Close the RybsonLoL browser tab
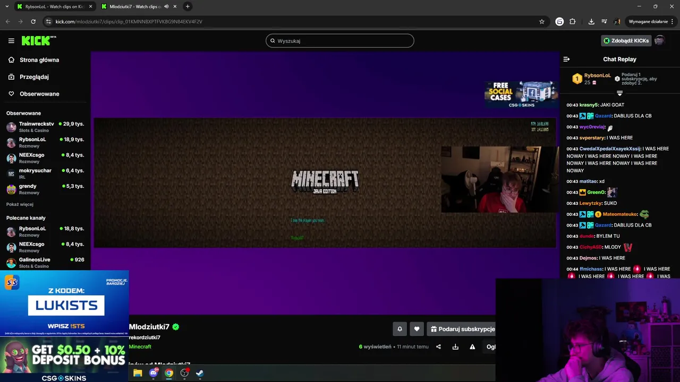The width and height of the screenshot is (680, 382). [91, 6]
